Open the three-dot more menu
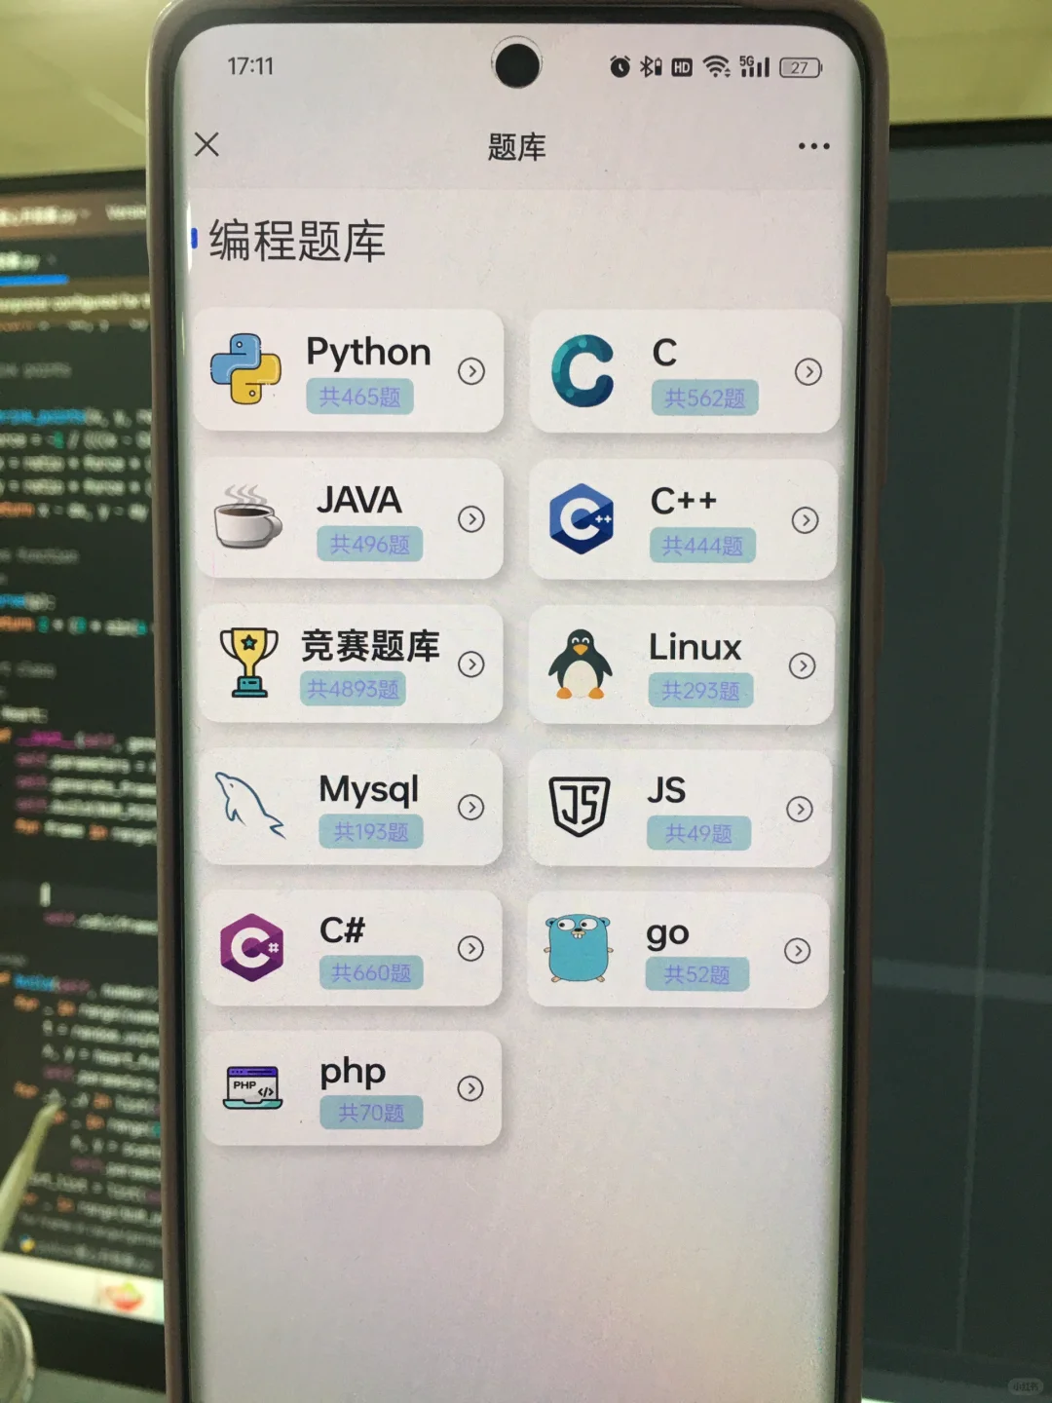 pyautogui.click(x=814, y=146)
